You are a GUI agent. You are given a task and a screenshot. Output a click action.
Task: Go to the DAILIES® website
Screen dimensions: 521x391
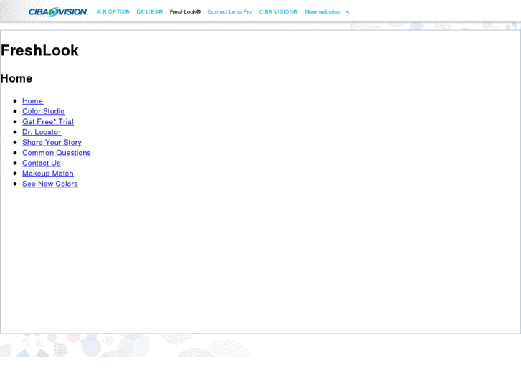point(150,11)
